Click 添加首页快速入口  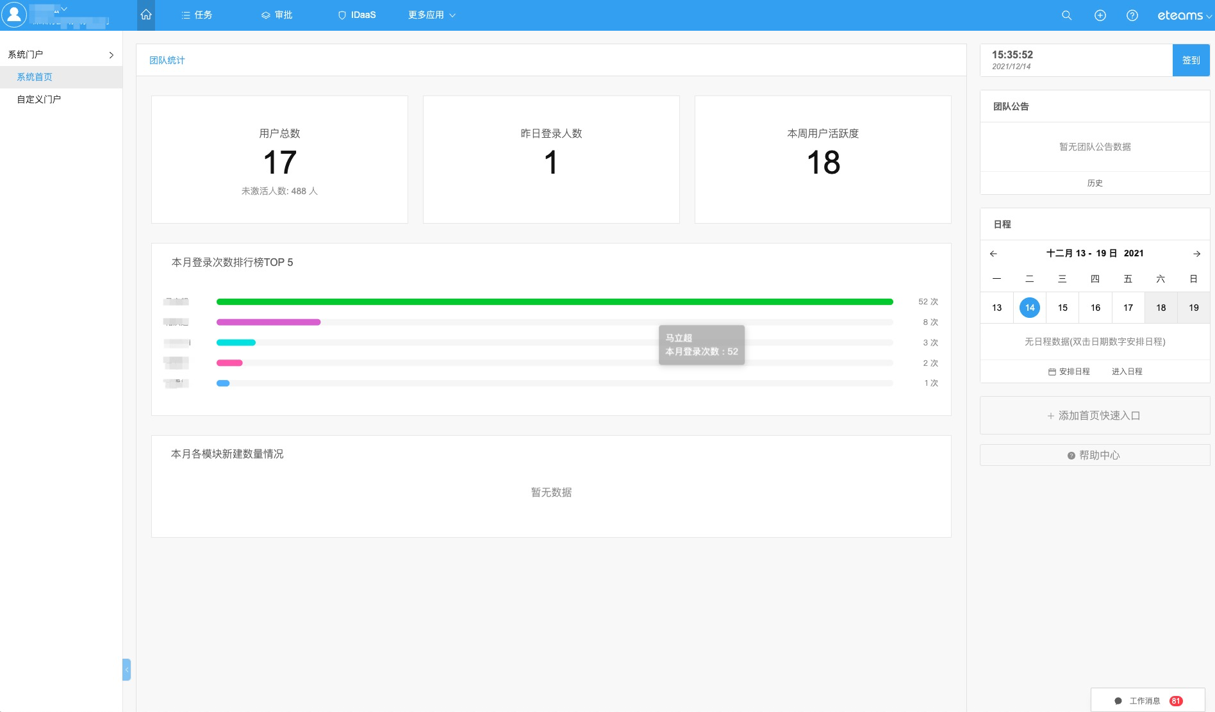pyautogui.click(x=1095, y=415)
